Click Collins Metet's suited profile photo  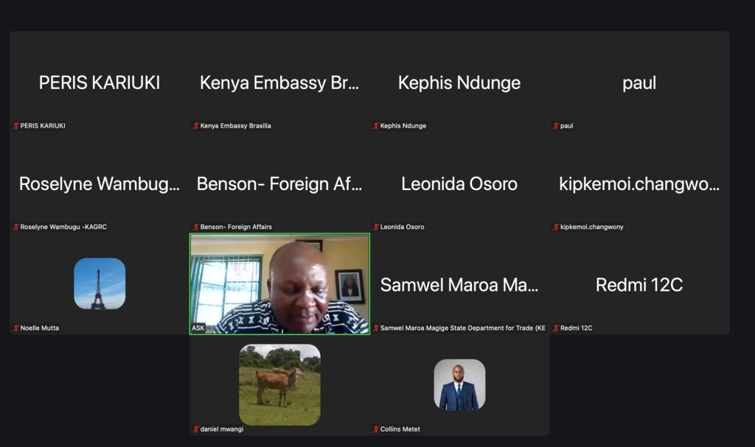tap(459, 384)
